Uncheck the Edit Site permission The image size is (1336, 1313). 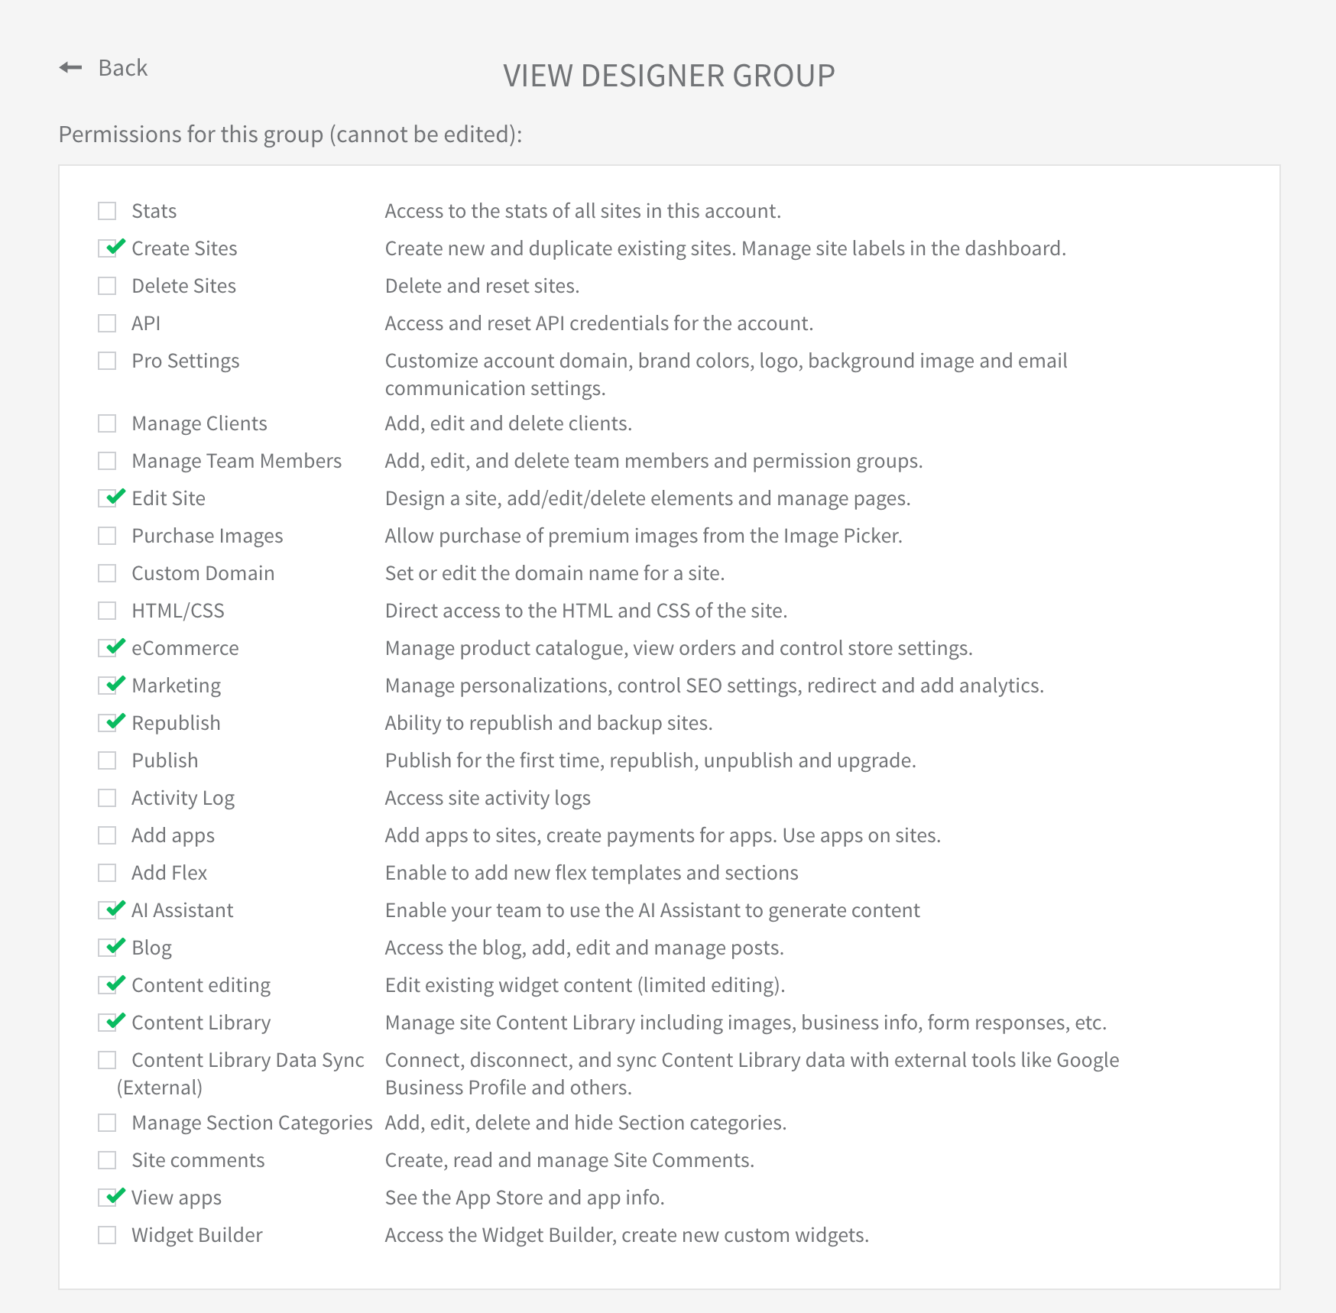pyautogui.click(x=107, y=498)
